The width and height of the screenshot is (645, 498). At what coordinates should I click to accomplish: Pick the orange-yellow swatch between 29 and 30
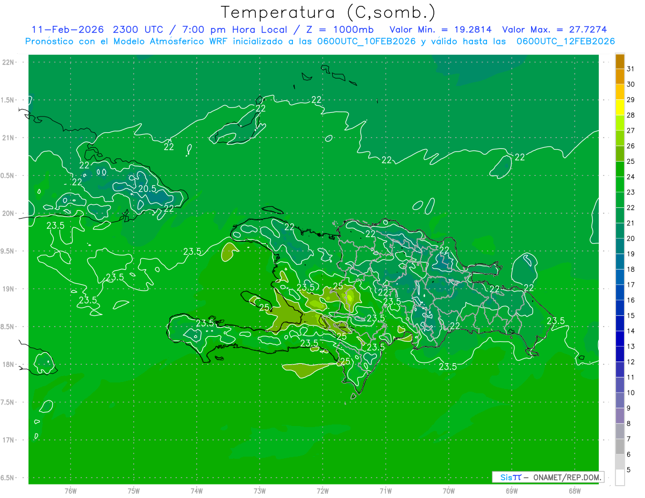tap(620, 92)
